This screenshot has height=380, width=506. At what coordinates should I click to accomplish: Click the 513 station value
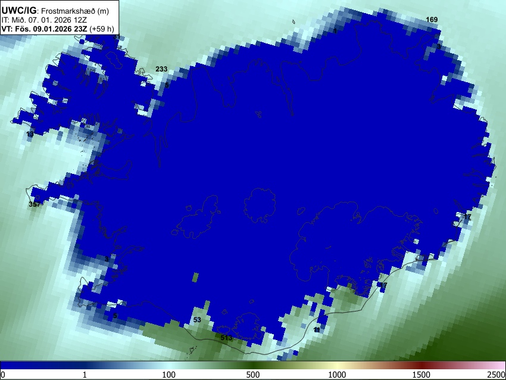click(226, 338)
